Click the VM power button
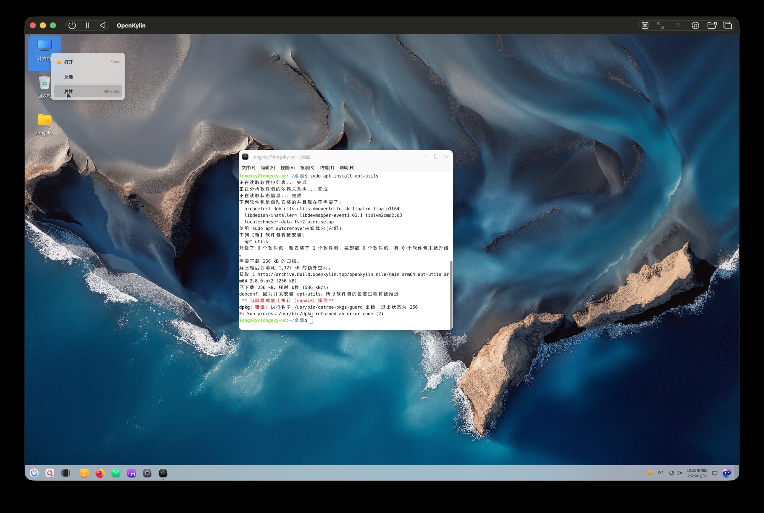This screenshot has width=764, height=513. (72, 26)
